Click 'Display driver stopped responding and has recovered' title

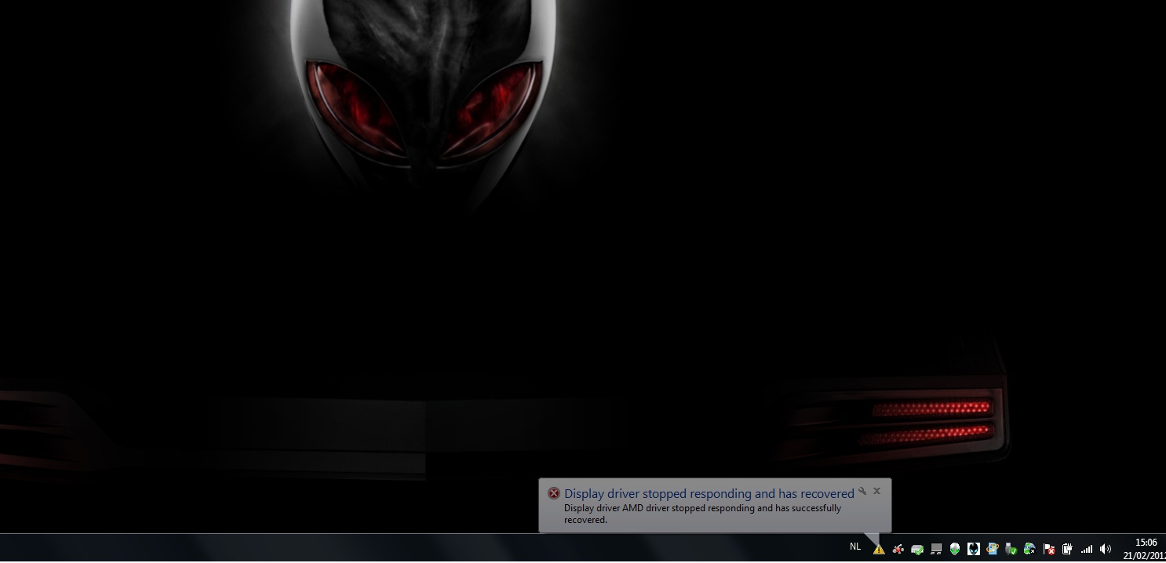click(x=709, y=494)
